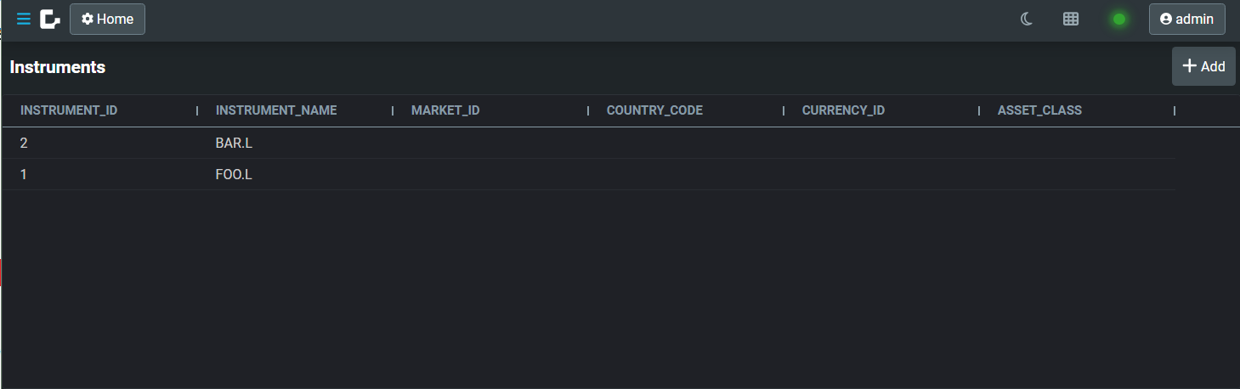Click column divider after ASSET_CLASS header

click(x=1175, y=110)
